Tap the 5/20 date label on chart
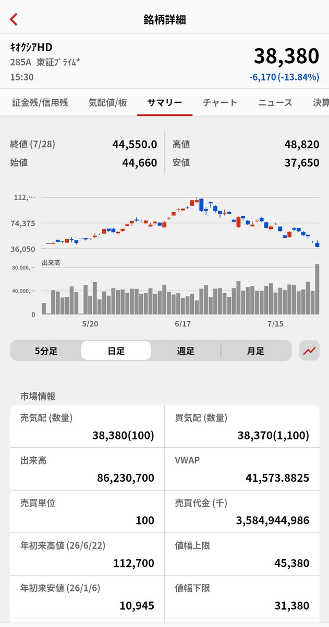The image size is (329, 627). 90,324
